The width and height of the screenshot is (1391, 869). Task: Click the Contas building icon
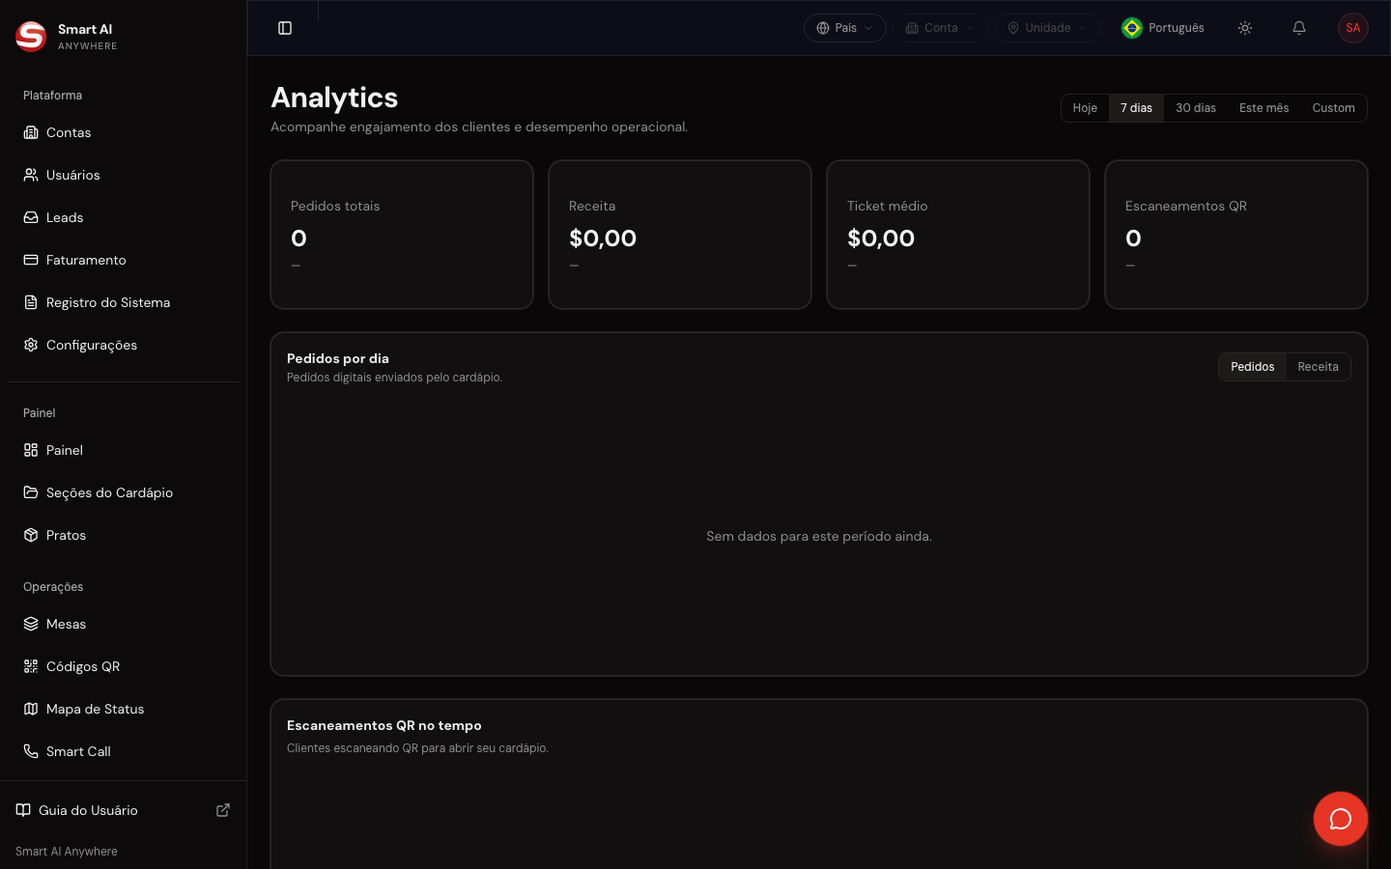coord(31,132)
